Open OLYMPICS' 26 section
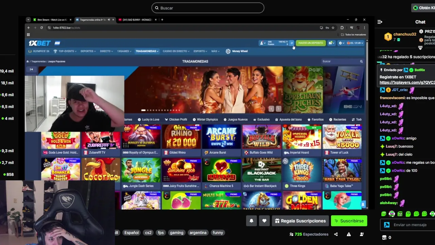Screen dimensions: 435x245 39,51
